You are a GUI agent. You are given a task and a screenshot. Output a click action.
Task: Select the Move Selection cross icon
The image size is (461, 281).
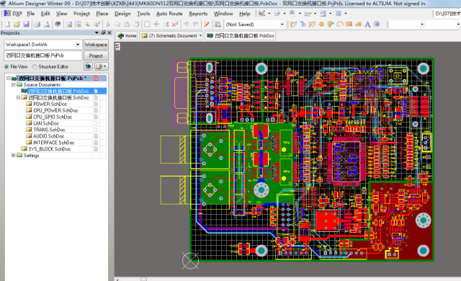tap(156, 24)
